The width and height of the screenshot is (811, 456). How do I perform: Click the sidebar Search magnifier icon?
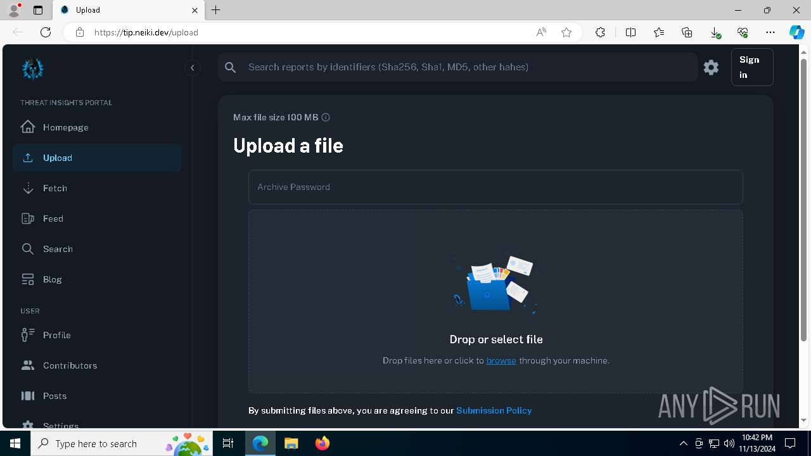(28, 249)
